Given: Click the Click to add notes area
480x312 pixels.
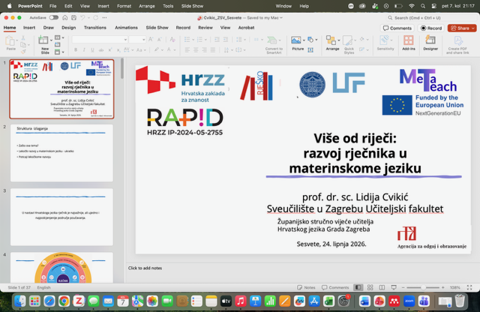Looking at the screenshot, I should 145,268.
